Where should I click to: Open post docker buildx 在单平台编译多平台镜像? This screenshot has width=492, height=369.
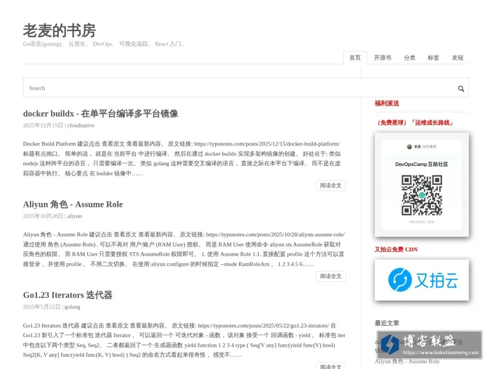click(x=100, y=114)
